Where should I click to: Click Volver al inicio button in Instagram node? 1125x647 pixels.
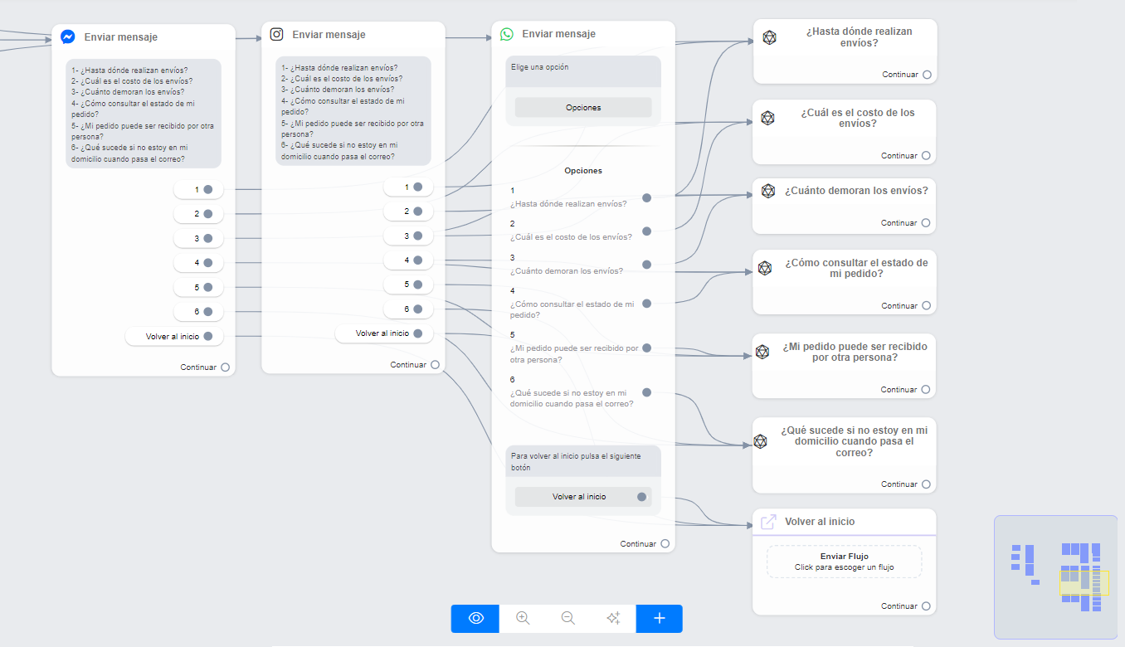[x=383, y=333]
